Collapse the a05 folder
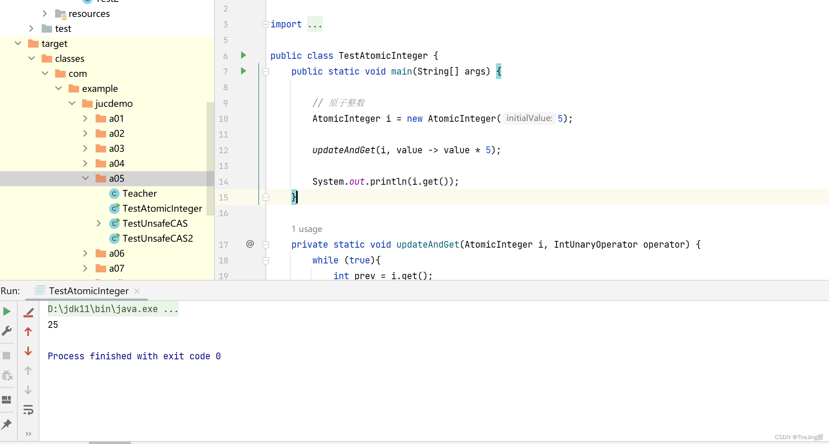Image resolution: width=829 pixels, height=444 pixels. coord(85,178)
